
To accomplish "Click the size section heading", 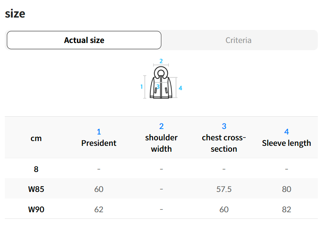I will coord(15,14).
